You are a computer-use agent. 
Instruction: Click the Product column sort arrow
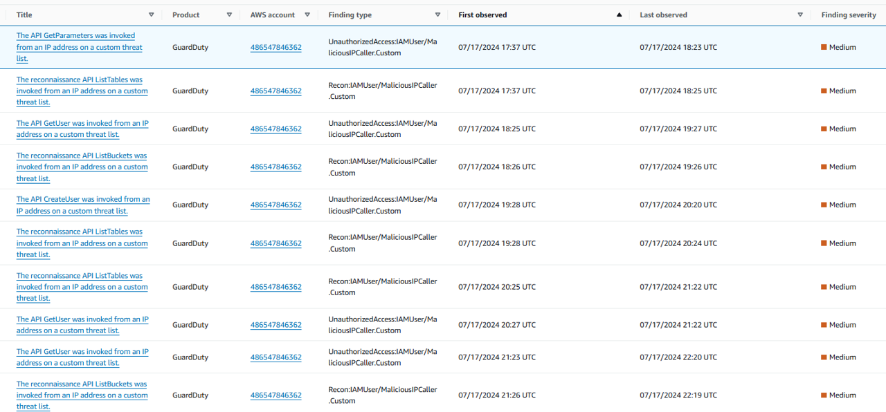coord(229,15)
